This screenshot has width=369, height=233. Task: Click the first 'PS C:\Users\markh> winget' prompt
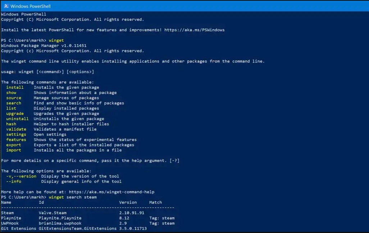click(x=32, y=41)
